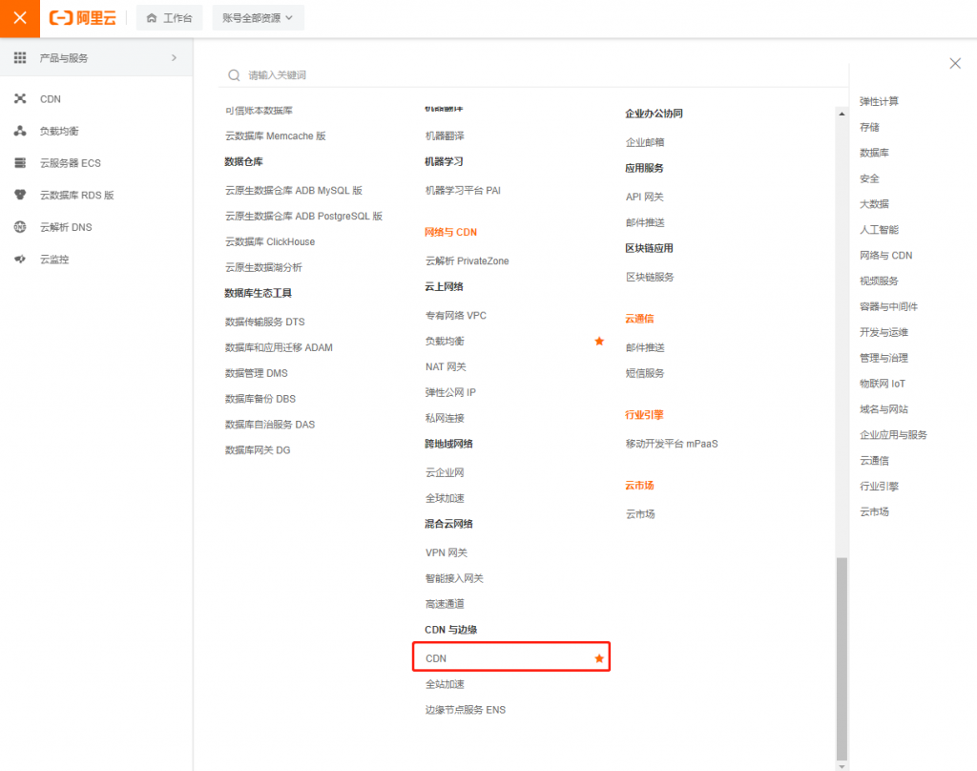This screenshot has height=771, width=977.
Task: Click the scrollbar up arrow
Action: point(842,114)
